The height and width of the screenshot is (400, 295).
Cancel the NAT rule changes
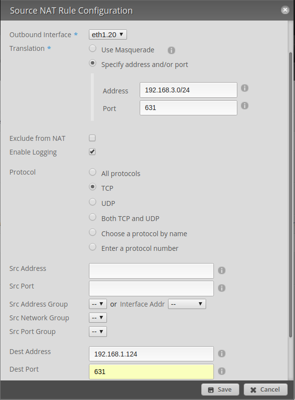click(266, 390)
